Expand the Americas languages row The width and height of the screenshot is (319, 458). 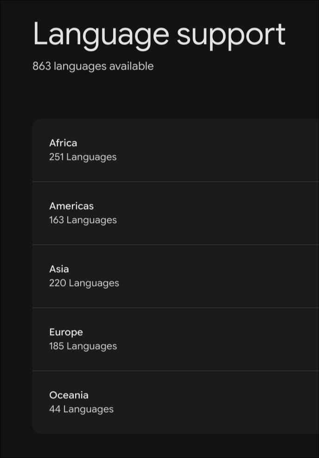[176, 213]
